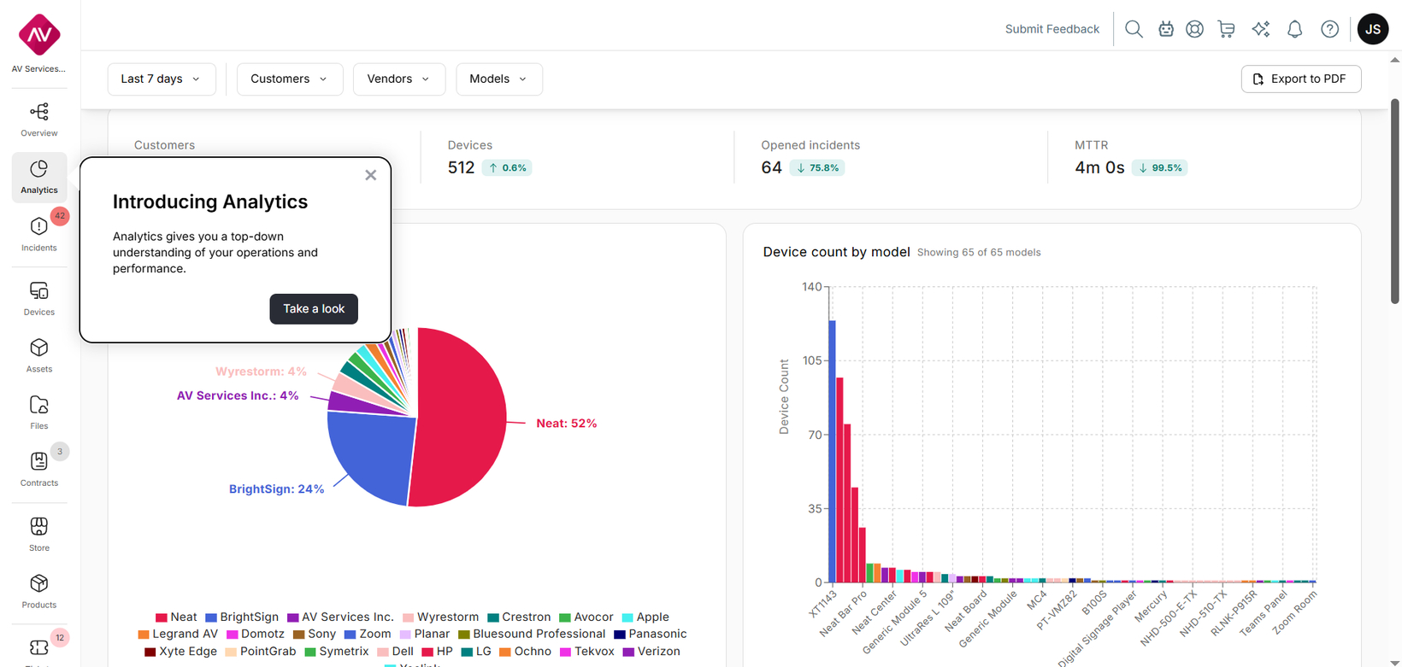Click the MTTR 99.5% change badge

click(1159, 168)
